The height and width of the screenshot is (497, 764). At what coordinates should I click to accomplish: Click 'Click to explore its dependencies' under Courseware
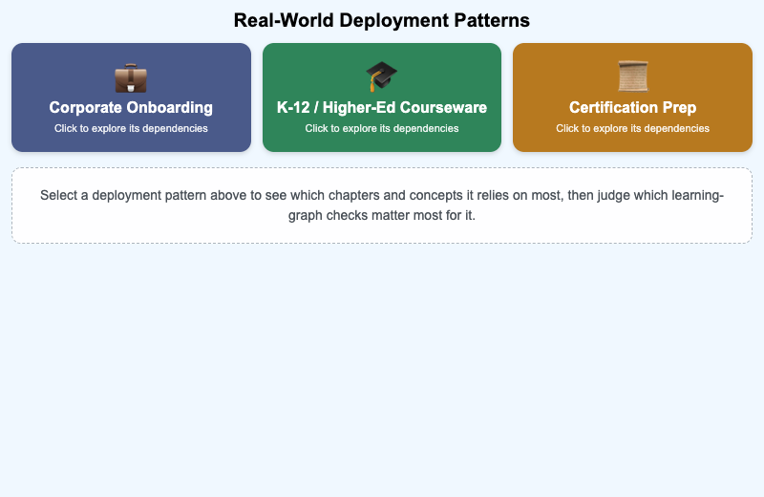click(x=382, y=128)
